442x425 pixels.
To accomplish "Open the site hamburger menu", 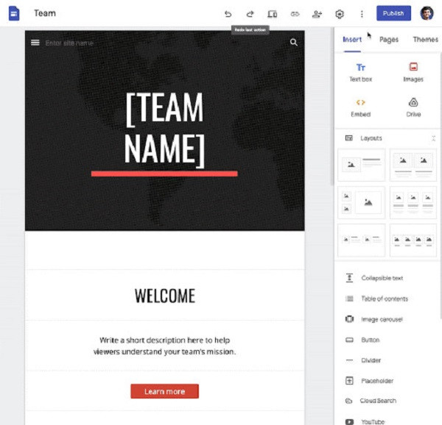I will coord(35,43).
